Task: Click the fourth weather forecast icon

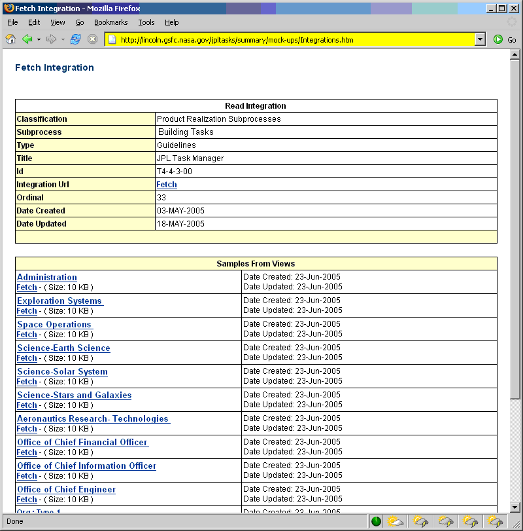Action: 470,521
